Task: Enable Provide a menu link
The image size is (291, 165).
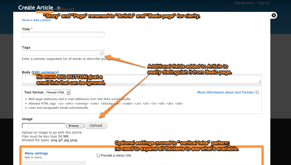Action: 98,155
